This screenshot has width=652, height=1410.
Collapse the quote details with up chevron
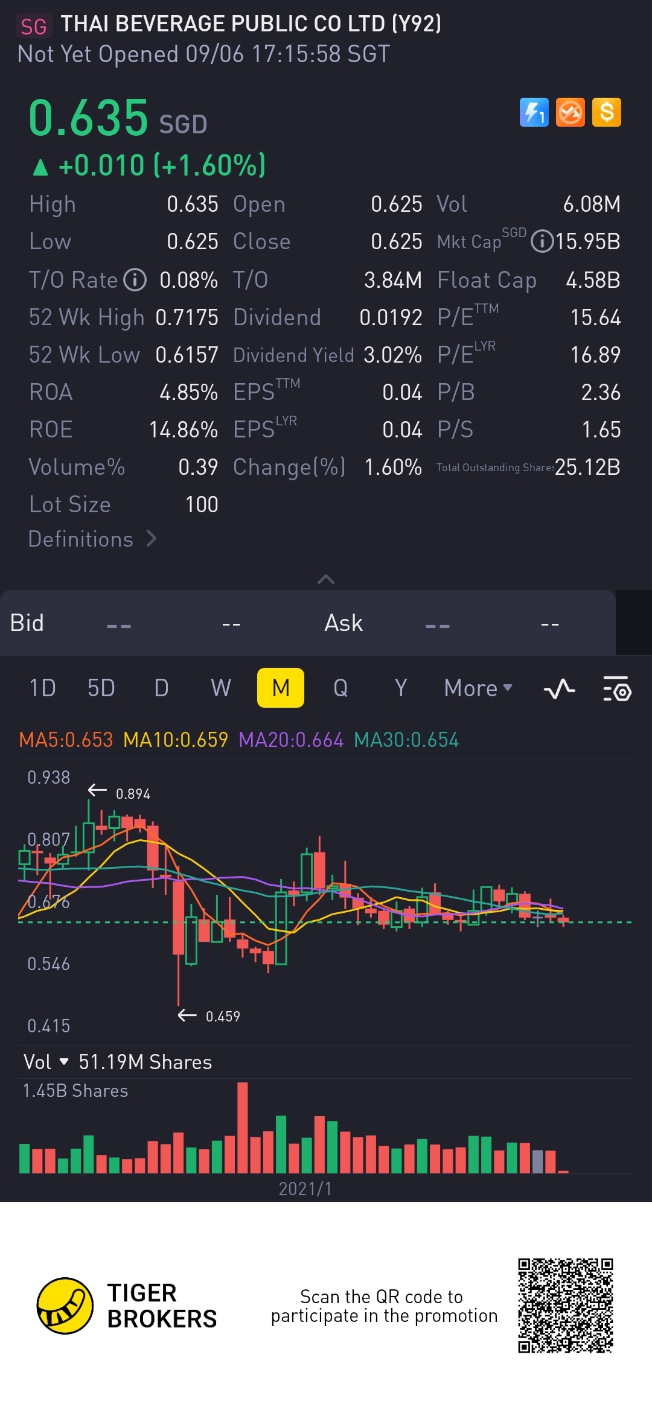(x=326, y=579)
